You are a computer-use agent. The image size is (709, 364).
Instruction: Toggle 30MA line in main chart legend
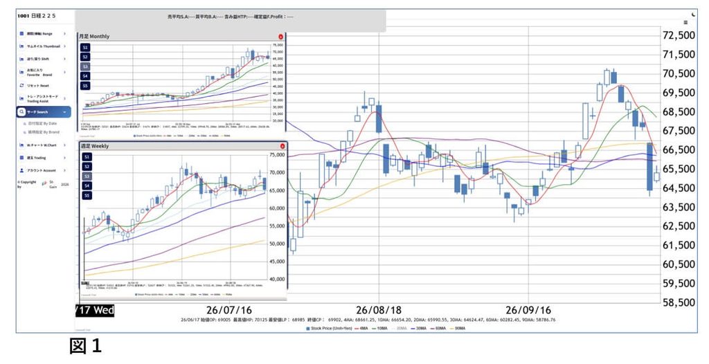[x=418, y=328]
